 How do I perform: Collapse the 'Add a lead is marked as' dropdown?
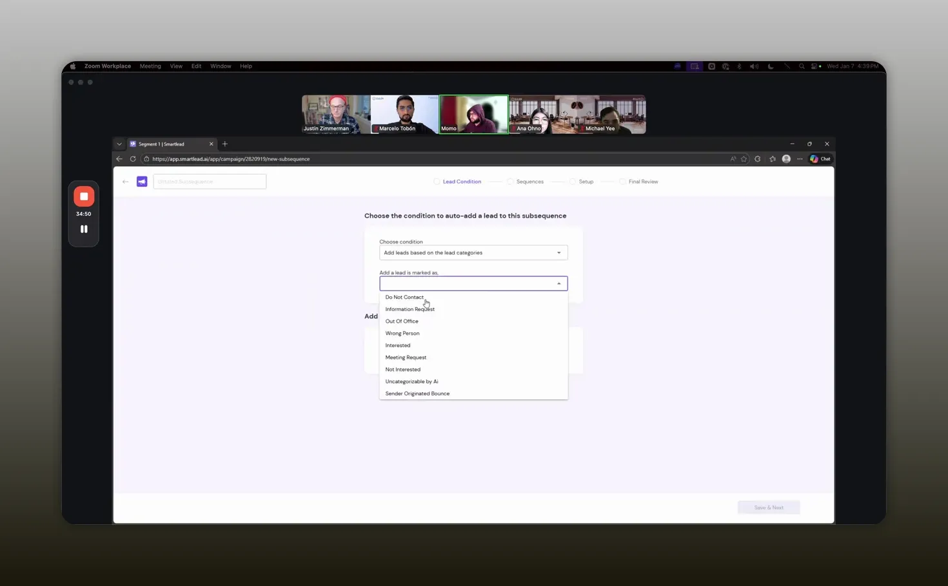pos(558,283)
